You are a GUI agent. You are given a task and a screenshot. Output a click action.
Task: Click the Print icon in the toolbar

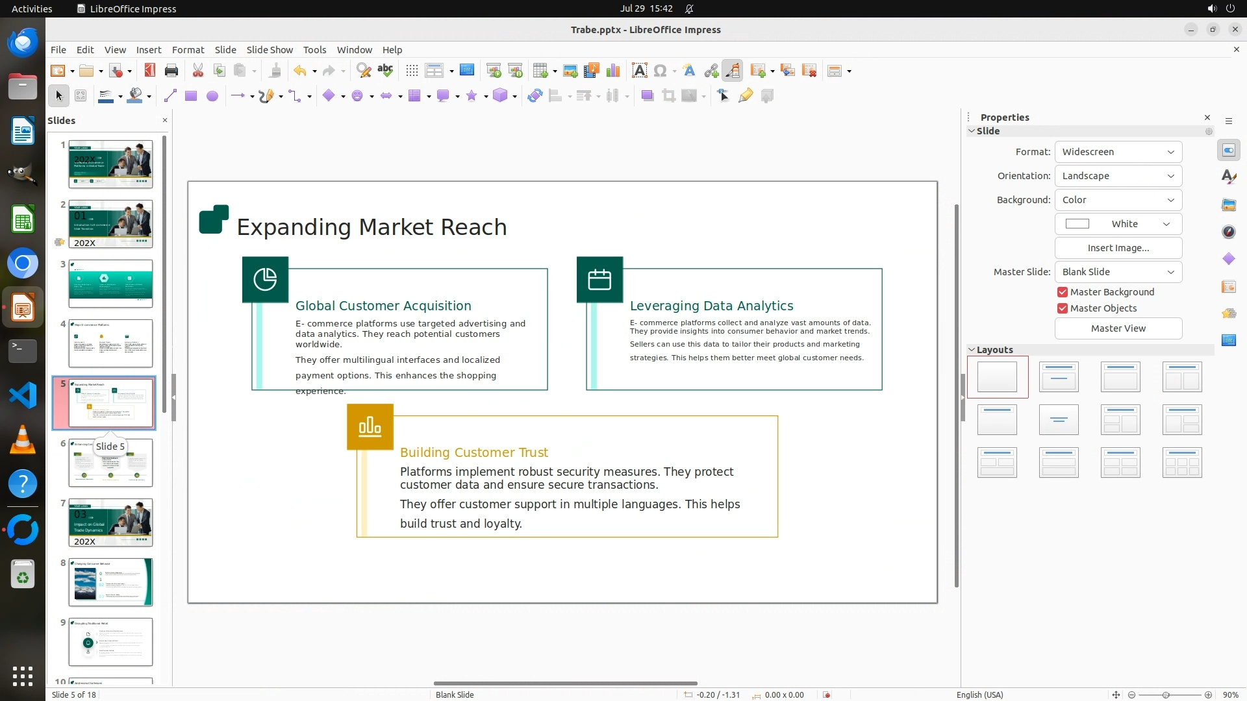(x=171, y=71)
